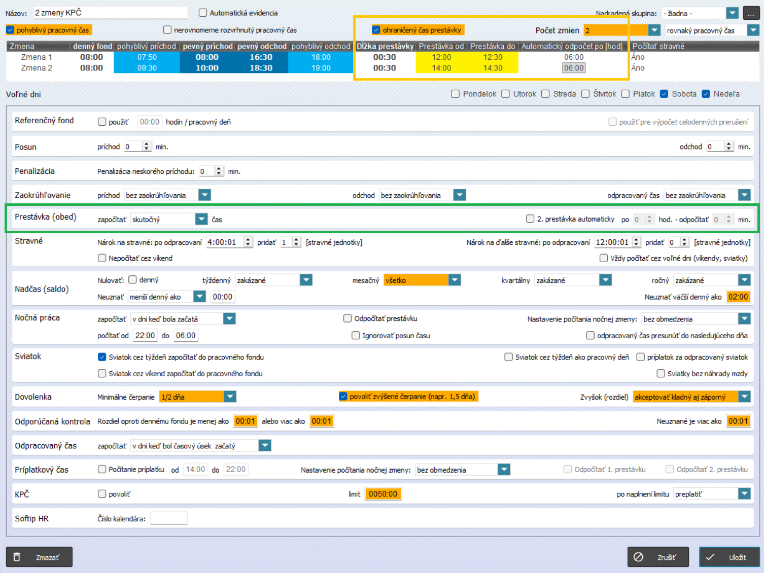
Task: Click the Názov text field
Action: 110,13
